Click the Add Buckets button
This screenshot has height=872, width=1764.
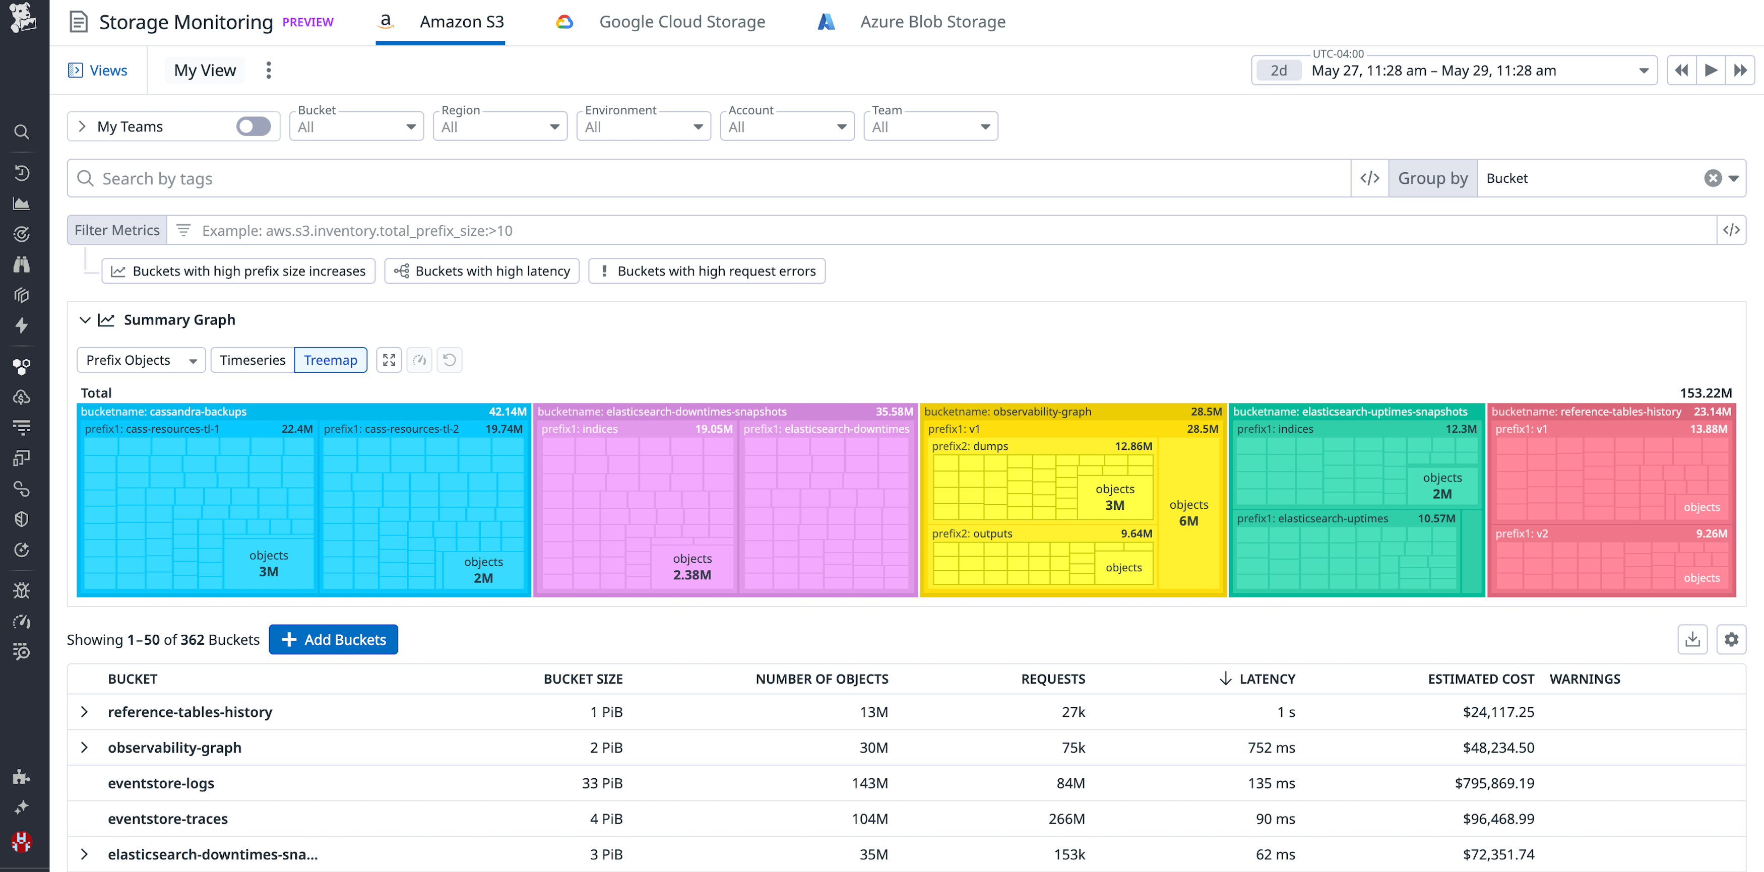(334, 639)
